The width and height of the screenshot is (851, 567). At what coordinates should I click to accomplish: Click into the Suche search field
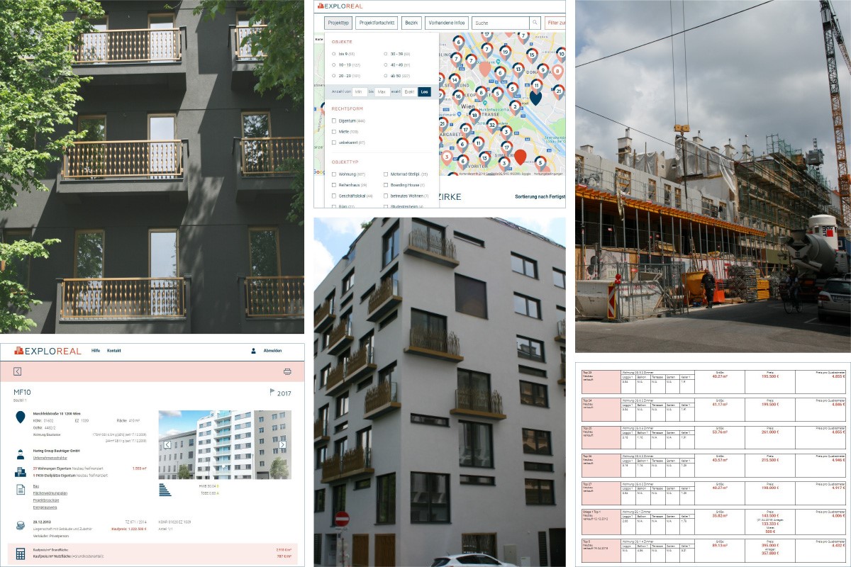(x=500, y=23)
